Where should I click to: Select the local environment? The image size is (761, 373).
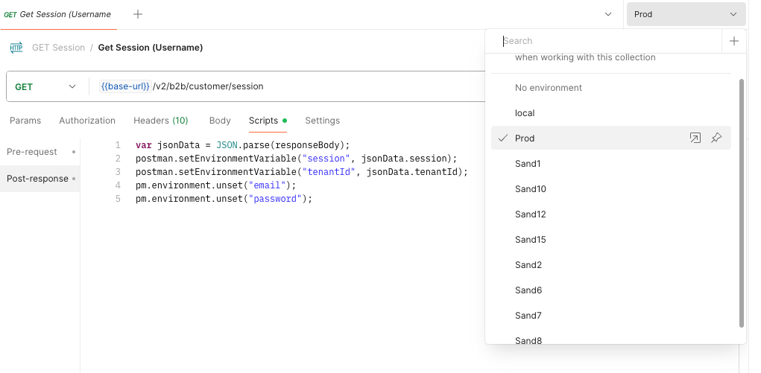[x=611, y=113]
